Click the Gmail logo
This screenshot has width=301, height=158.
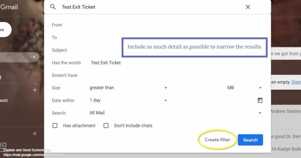pyautogui.click(x=10, y=7)
